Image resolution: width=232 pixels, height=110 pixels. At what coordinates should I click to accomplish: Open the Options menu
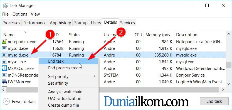[20, 14]
